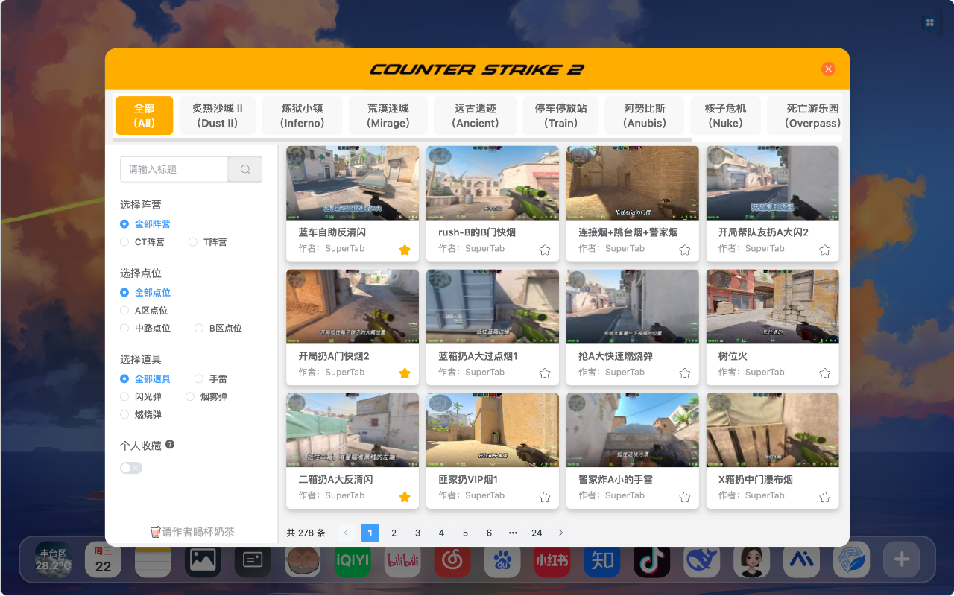954x596 pixels.
Task: Choose A区点位 filter
Action: (144, 311)
